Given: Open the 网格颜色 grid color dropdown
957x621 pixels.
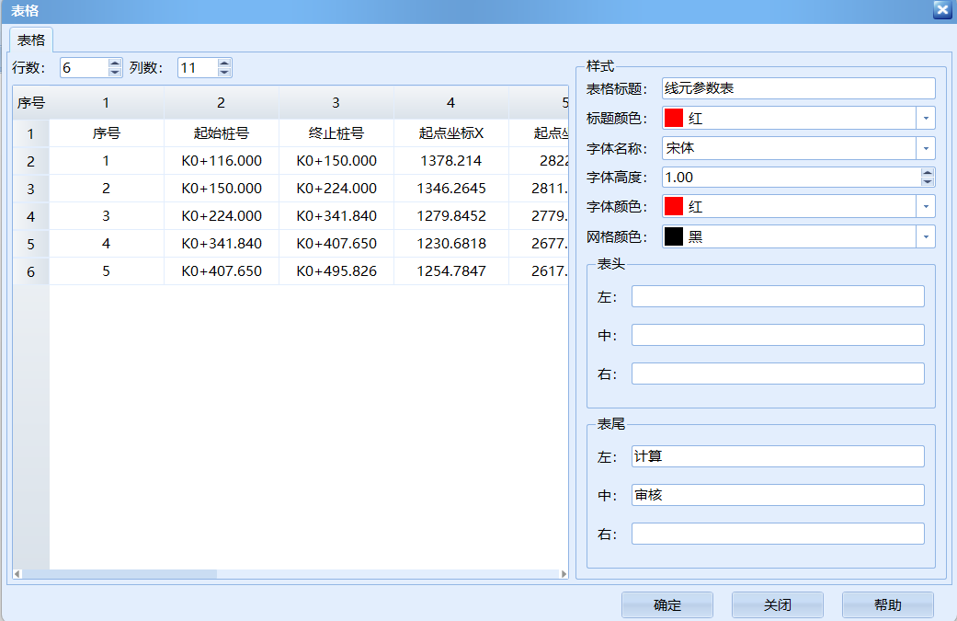Looking at the screenshot, I should point(926,236).
